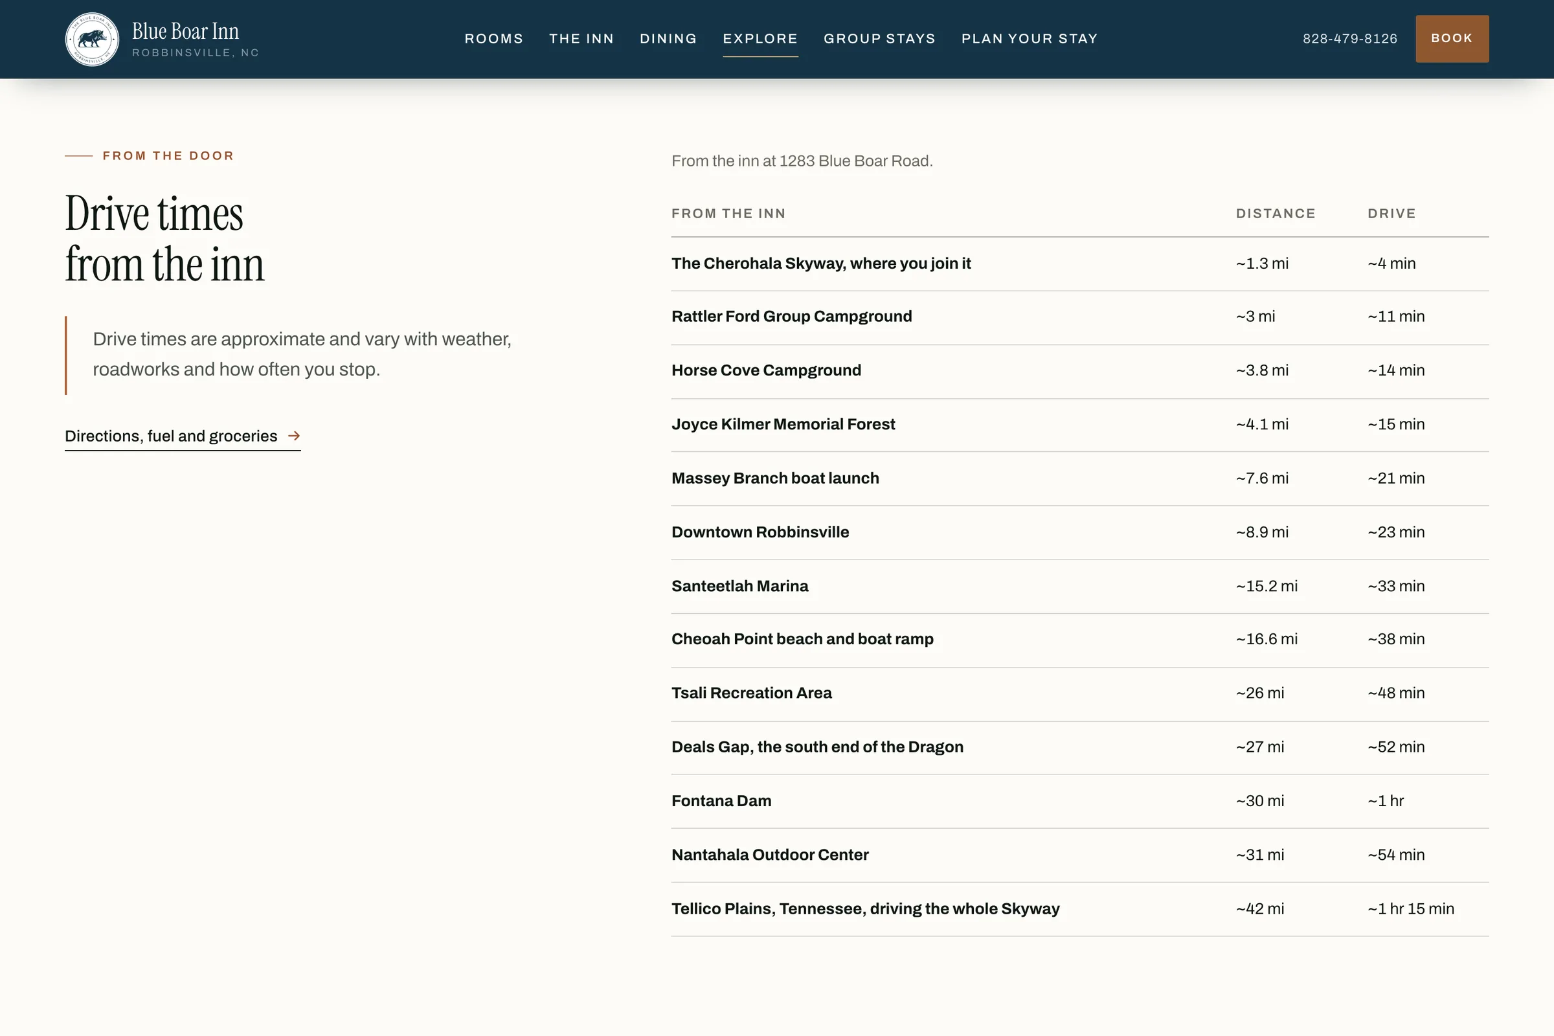Click Joyce Kilmer Memorial Forest

click(783, 424)
